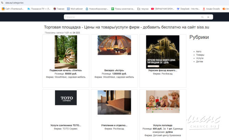Open the Мой кабинет bookmark
This screenshot has height=140, width=229.
(x=75, y=9)
